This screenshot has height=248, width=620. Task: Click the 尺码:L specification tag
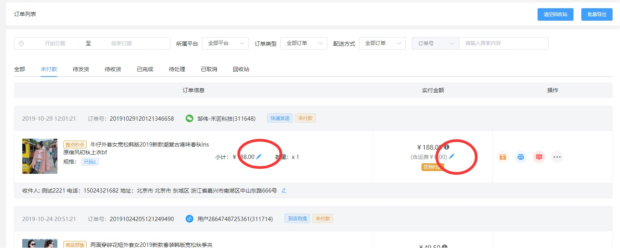[x=90, y=162]
